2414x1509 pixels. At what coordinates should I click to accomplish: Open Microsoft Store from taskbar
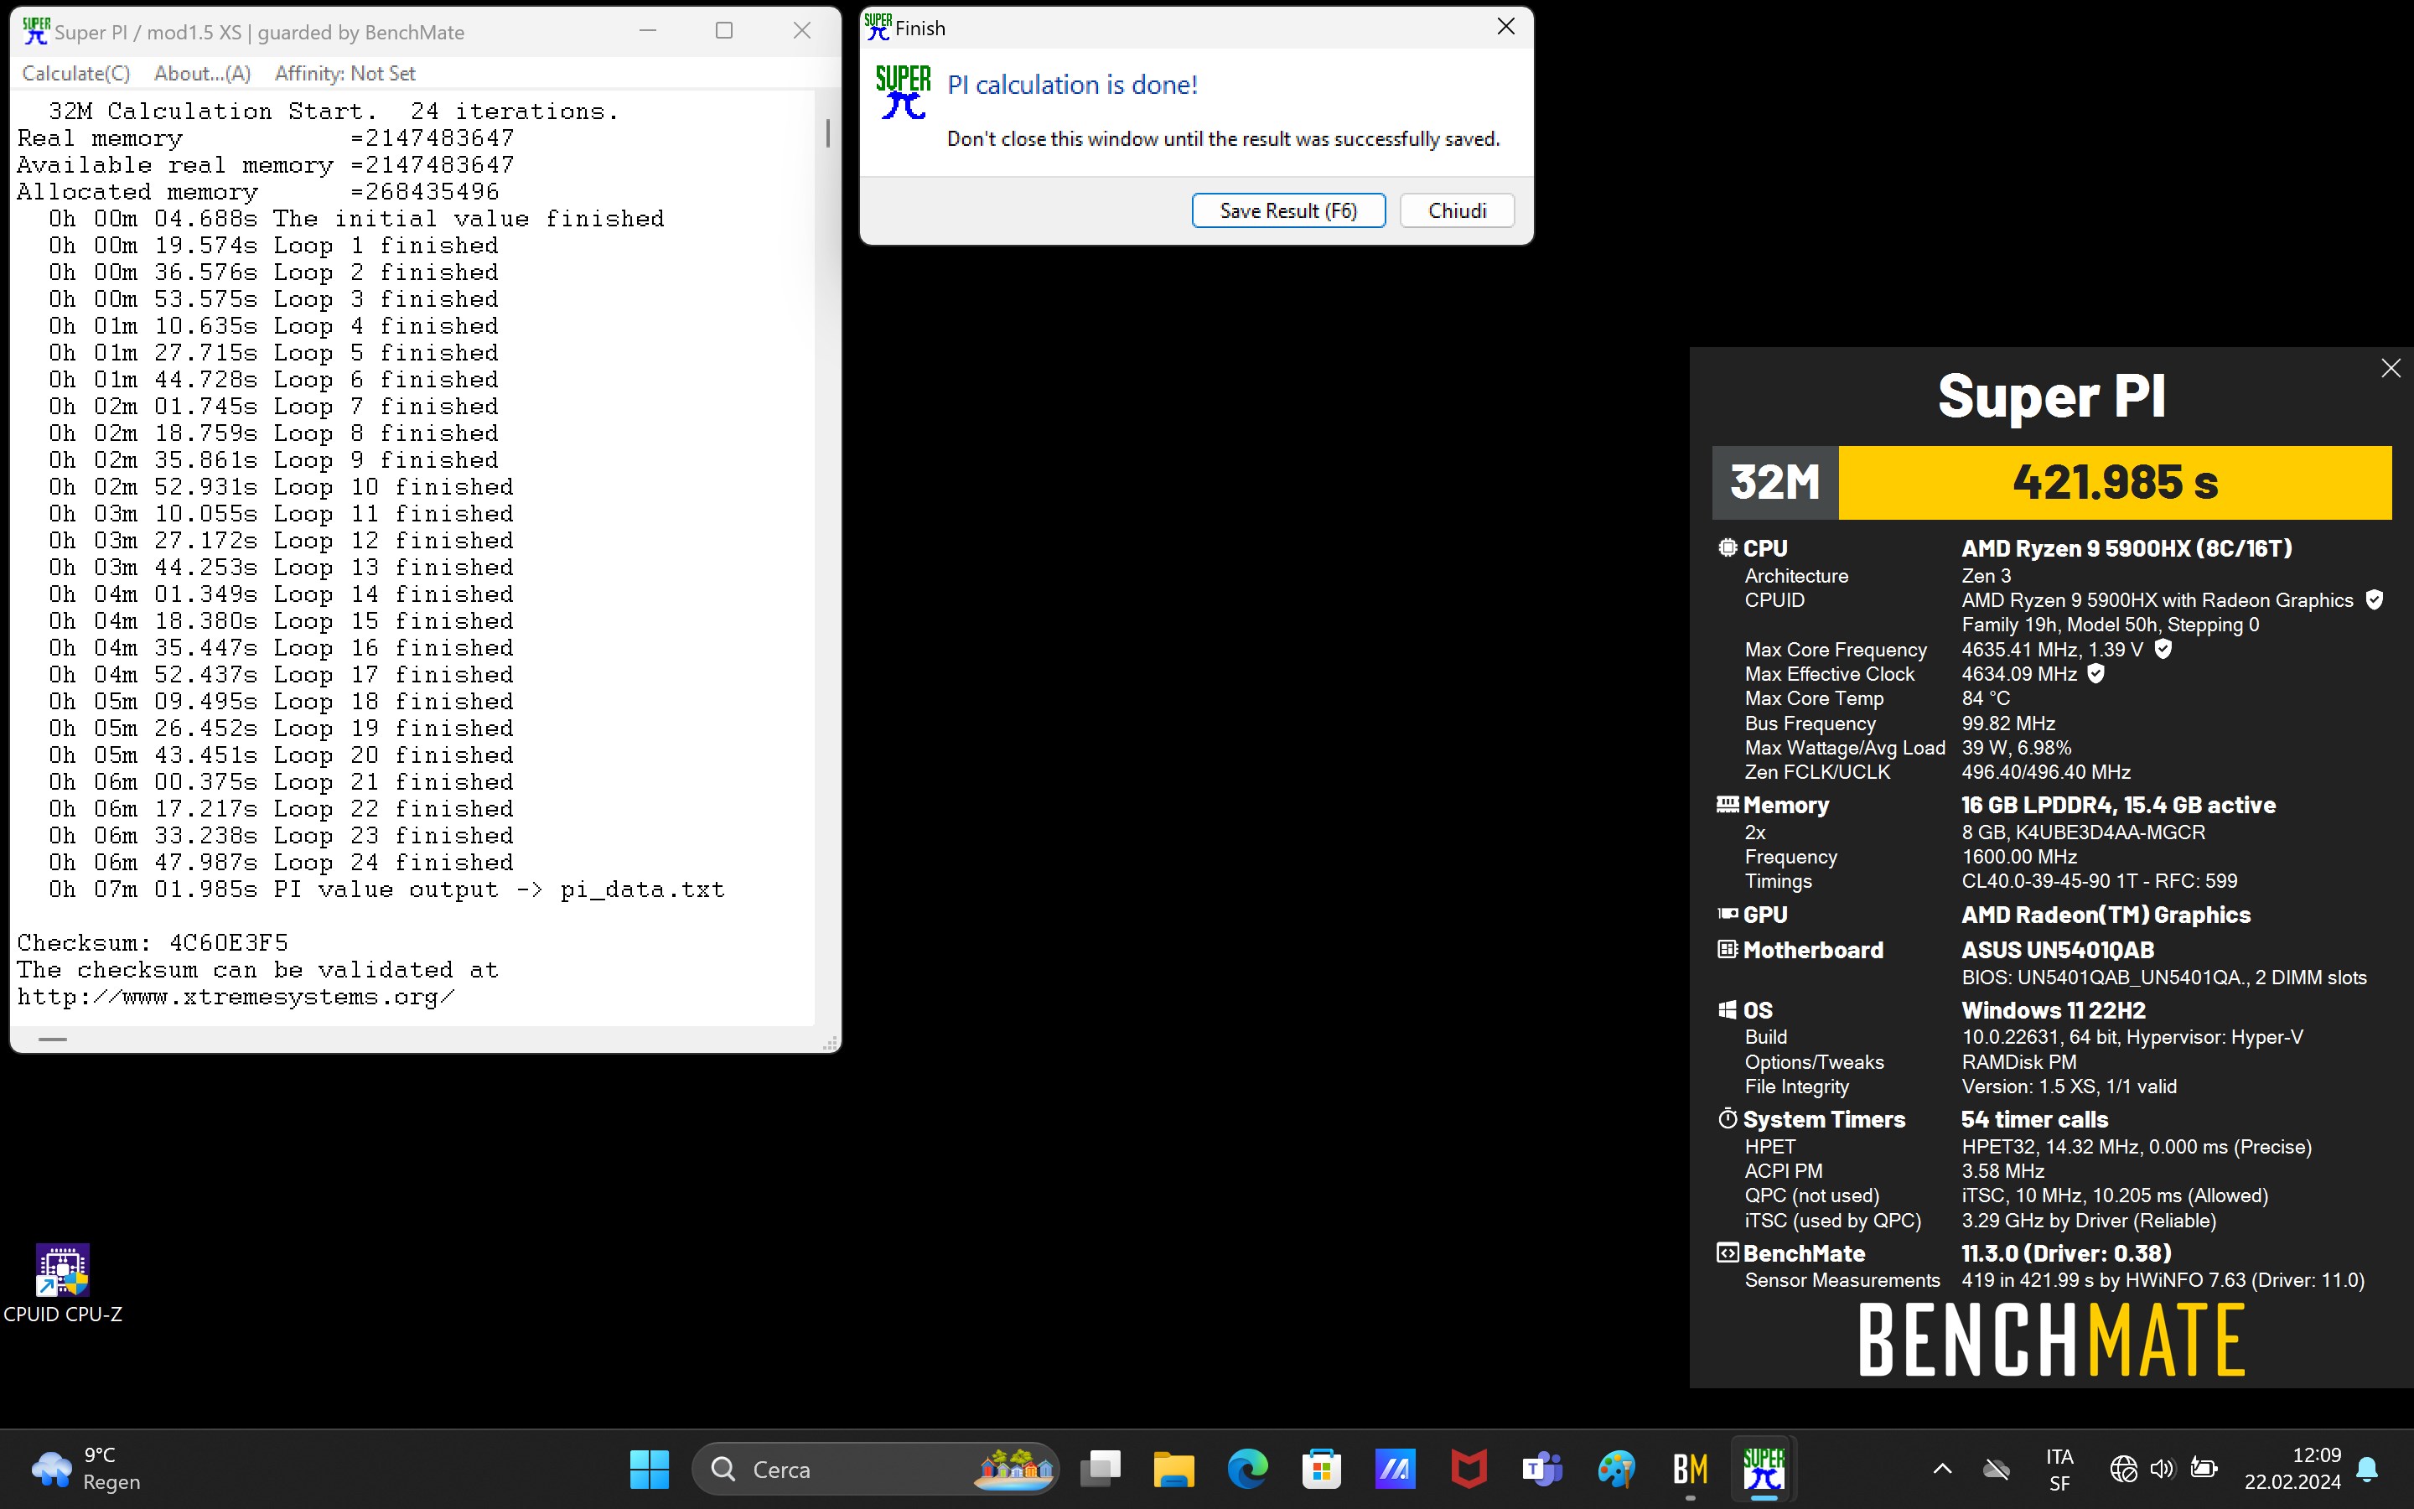point(1321,1469)
